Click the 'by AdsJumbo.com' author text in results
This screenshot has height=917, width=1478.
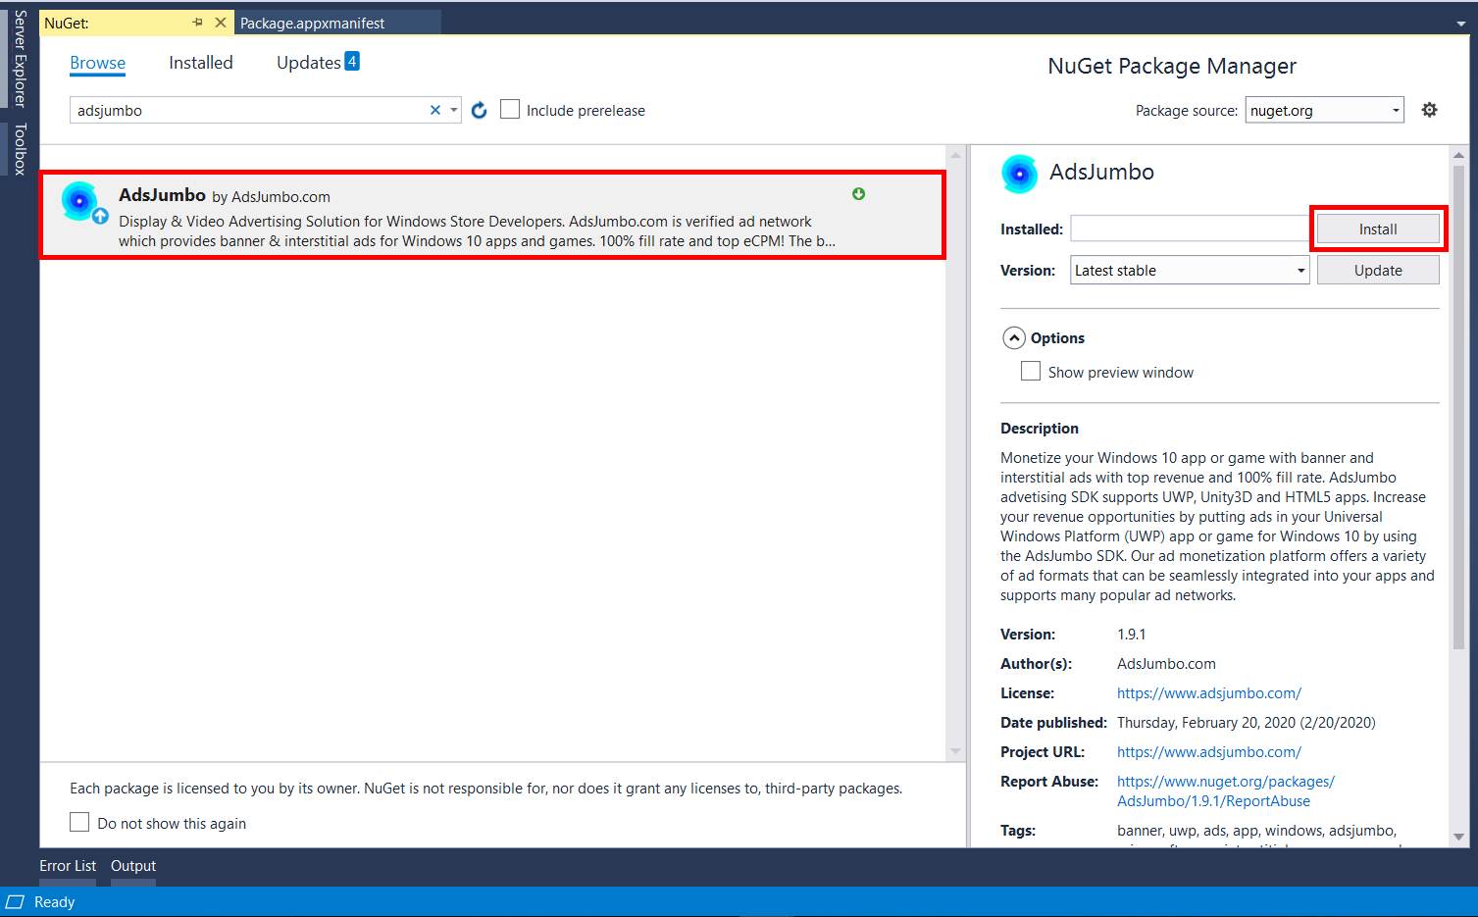tap(271, 197)
